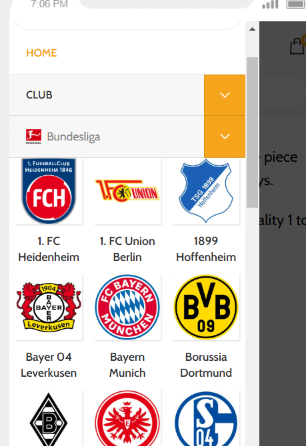Click the Eintracht Frankfurt eagle logo
Viewport: 306px width, 446px height.
[127, 418]
